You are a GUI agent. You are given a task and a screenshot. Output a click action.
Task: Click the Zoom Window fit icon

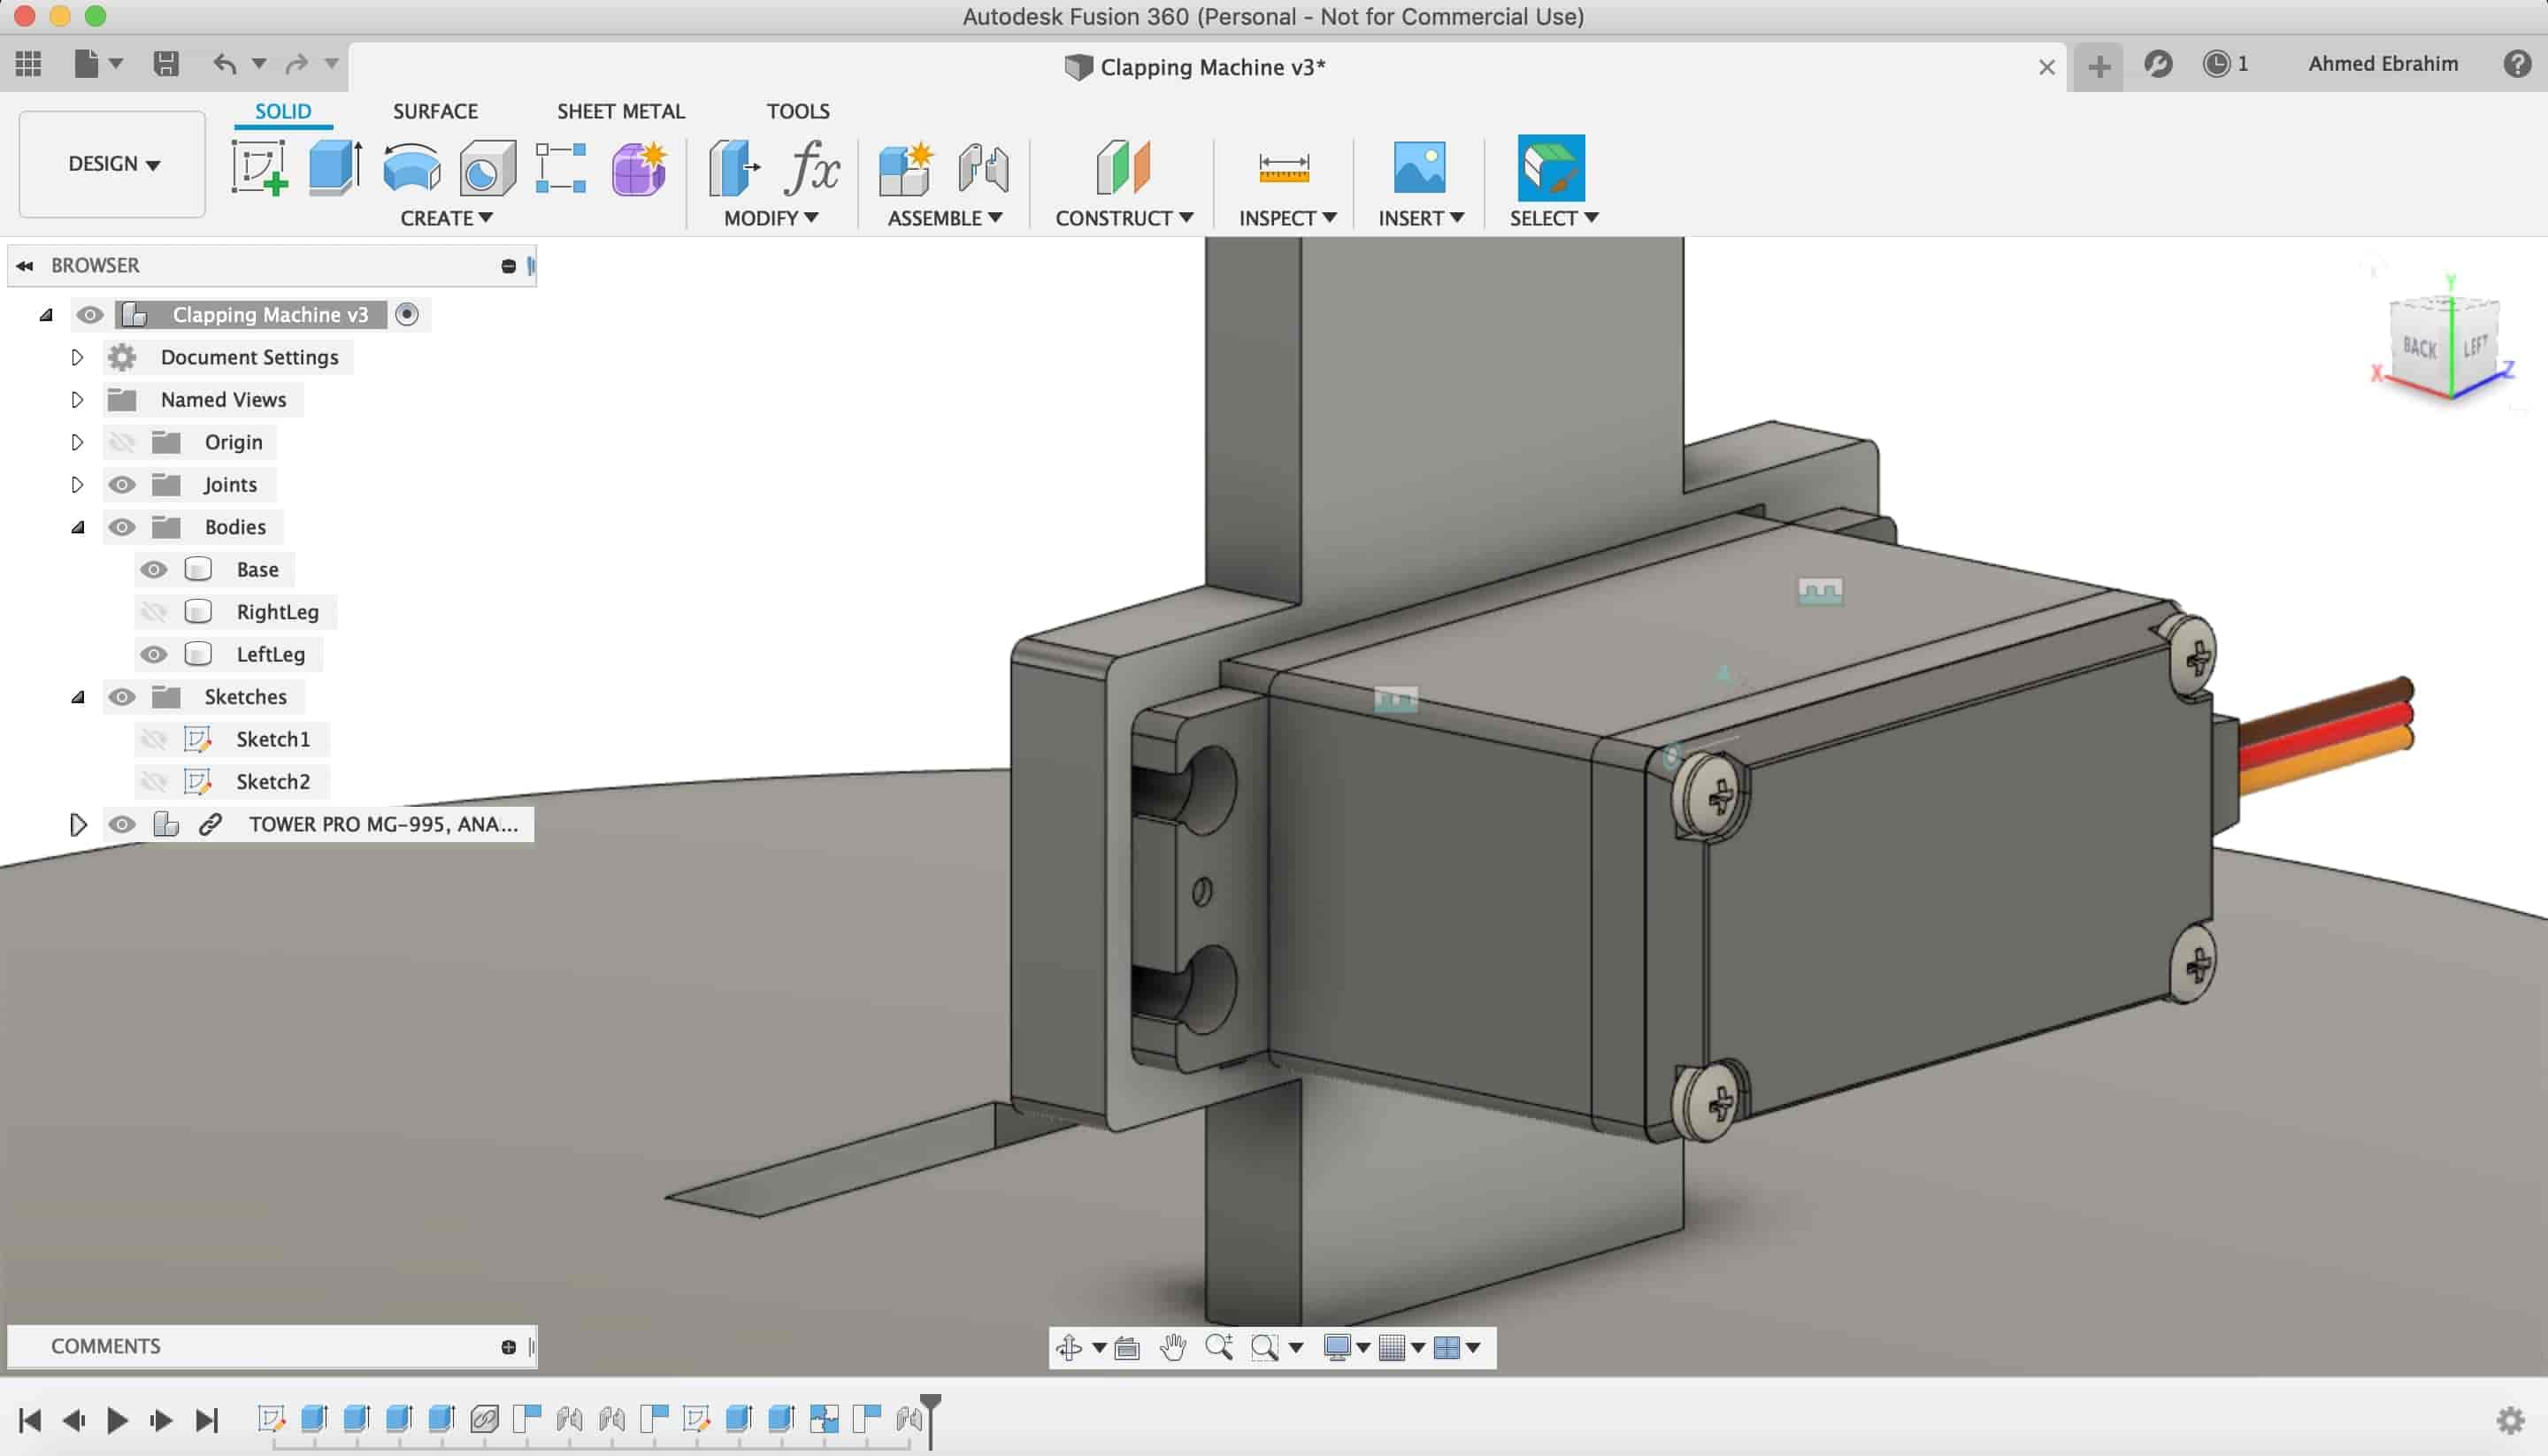1265,1348
